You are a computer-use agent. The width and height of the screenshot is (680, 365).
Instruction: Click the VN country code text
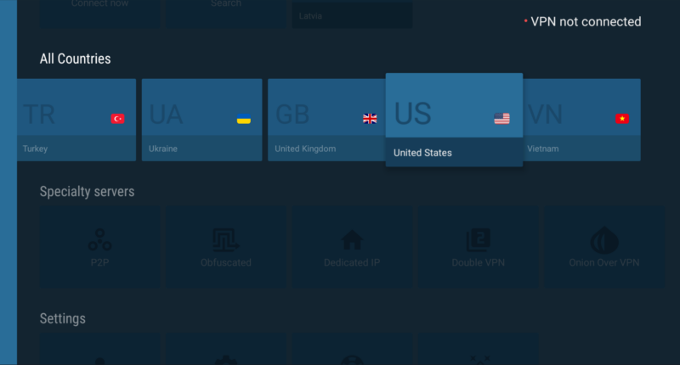(x=545, y=115)
